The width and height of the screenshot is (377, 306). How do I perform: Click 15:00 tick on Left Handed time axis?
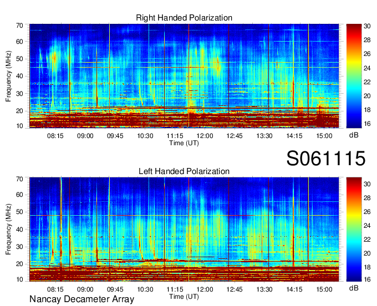pyautogui.click(x=324, y=289)
